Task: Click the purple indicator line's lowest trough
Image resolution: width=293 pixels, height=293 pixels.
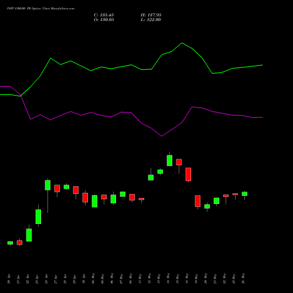Action: click(162, 136)
